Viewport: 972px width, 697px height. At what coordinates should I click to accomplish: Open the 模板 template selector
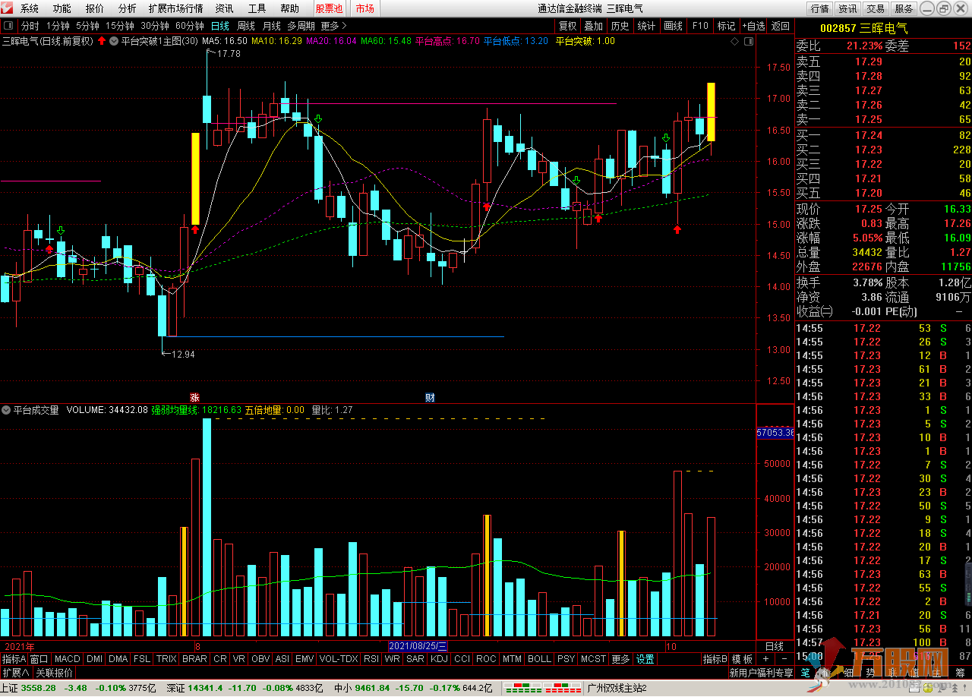[742, 659]
